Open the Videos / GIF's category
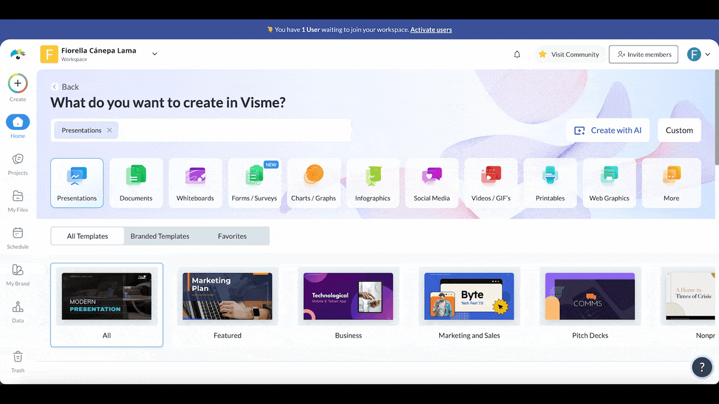The width and height of the screenshot is (719, 404). (x=491, y=183)
